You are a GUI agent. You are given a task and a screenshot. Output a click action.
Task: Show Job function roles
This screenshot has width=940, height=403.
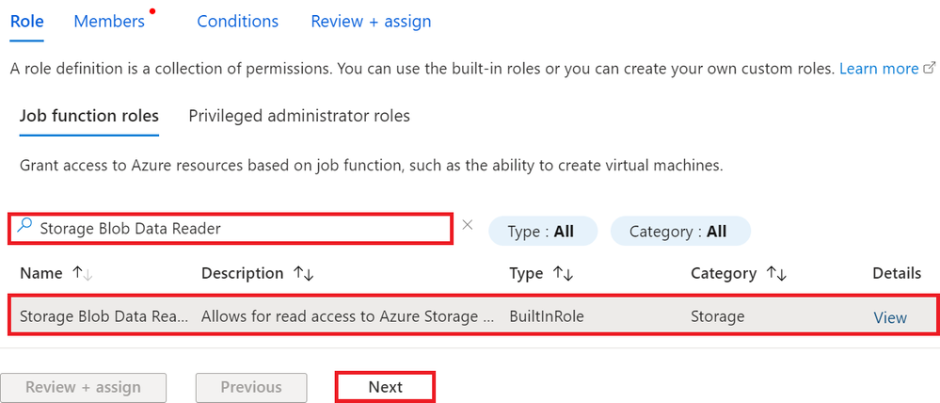pyautogui.click(x=89, y=116)
